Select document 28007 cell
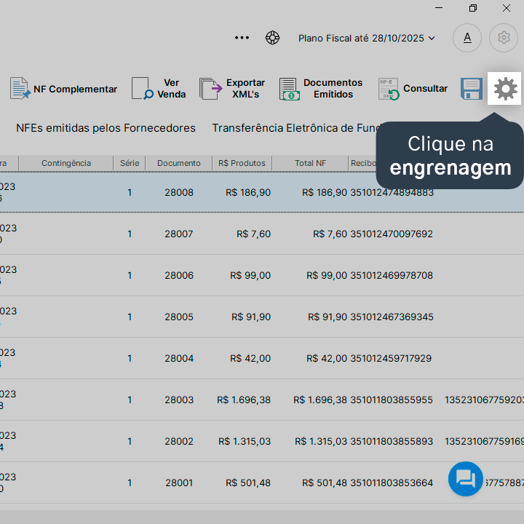The width and height of the screenshot is (524, 524). (x=179, y=234)
